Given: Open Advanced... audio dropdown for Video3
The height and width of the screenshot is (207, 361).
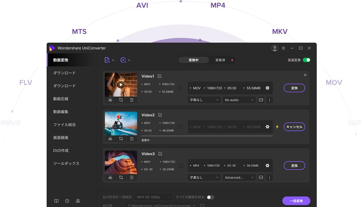Looking at the screenshot, I should coord(239,177).
